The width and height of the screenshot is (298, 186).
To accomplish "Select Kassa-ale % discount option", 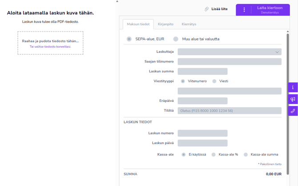I will coord(213,154).
